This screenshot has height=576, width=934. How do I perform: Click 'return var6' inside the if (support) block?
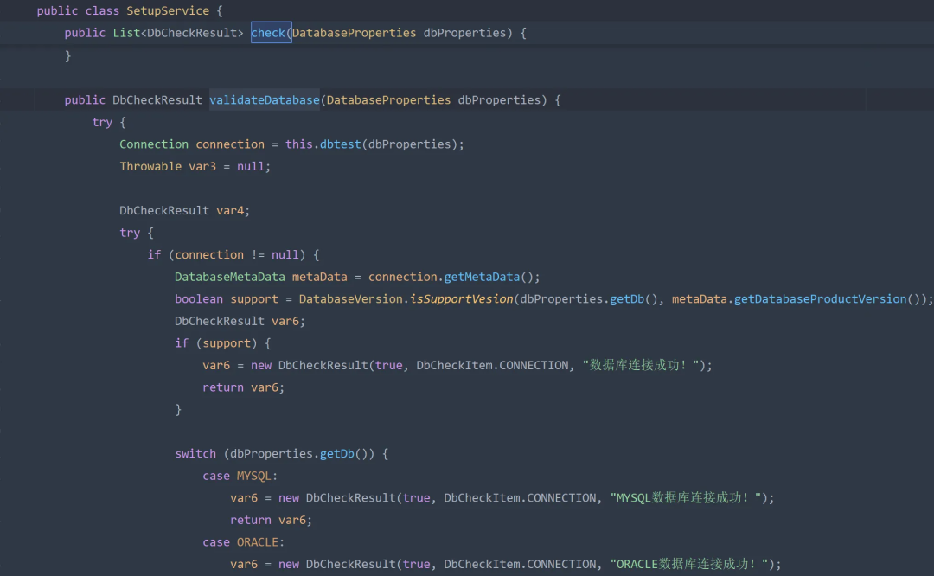(x=240, y=387)
